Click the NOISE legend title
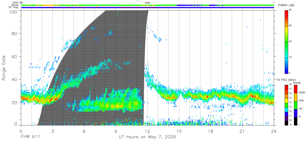308x142 pixels. 297,83
